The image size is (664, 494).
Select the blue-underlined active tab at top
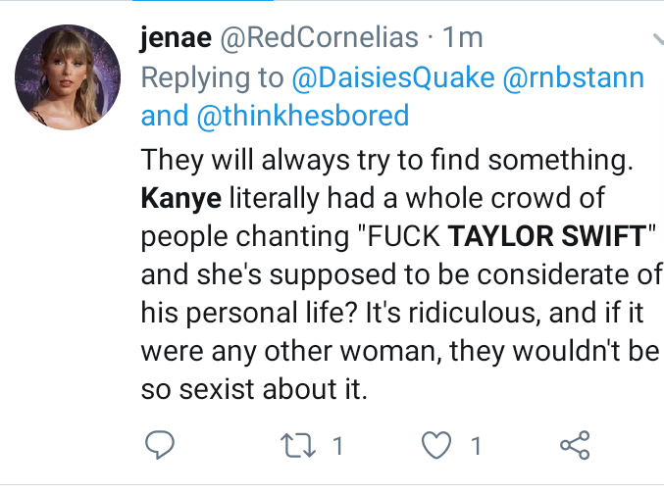point(203,0)
